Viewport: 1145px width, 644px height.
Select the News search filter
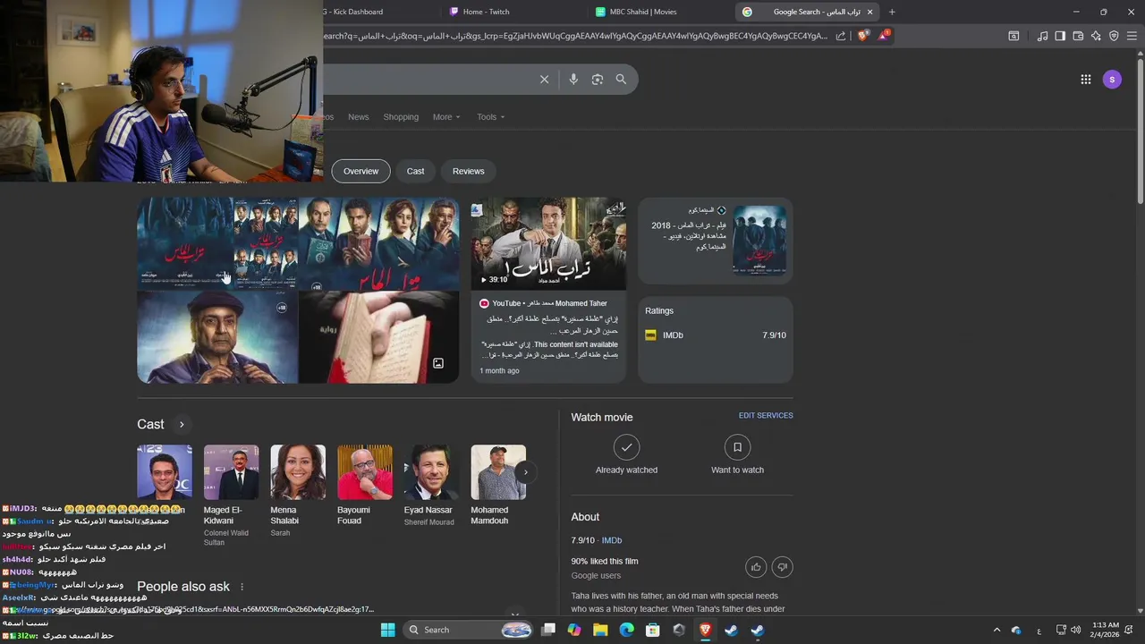[358, 117]
